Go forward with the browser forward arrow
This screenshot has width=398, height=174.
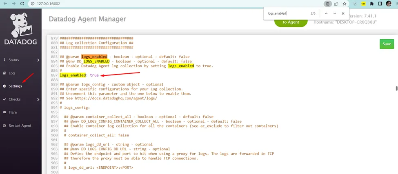(x=14, y=4)
